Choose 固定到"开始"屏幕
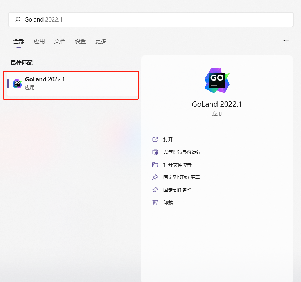Image resolution: width=301 pixels, height=282 pixels. pos(181,178)
